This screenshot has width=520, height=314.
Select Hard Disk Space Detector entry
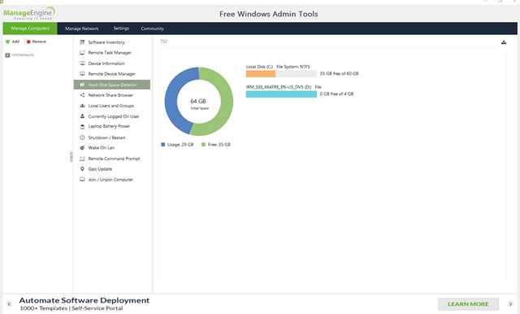tap(112, 85)
